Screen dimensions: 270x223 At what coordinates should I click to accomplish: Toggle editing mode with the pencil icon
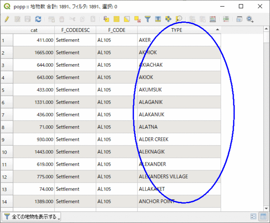coord(7,19)
